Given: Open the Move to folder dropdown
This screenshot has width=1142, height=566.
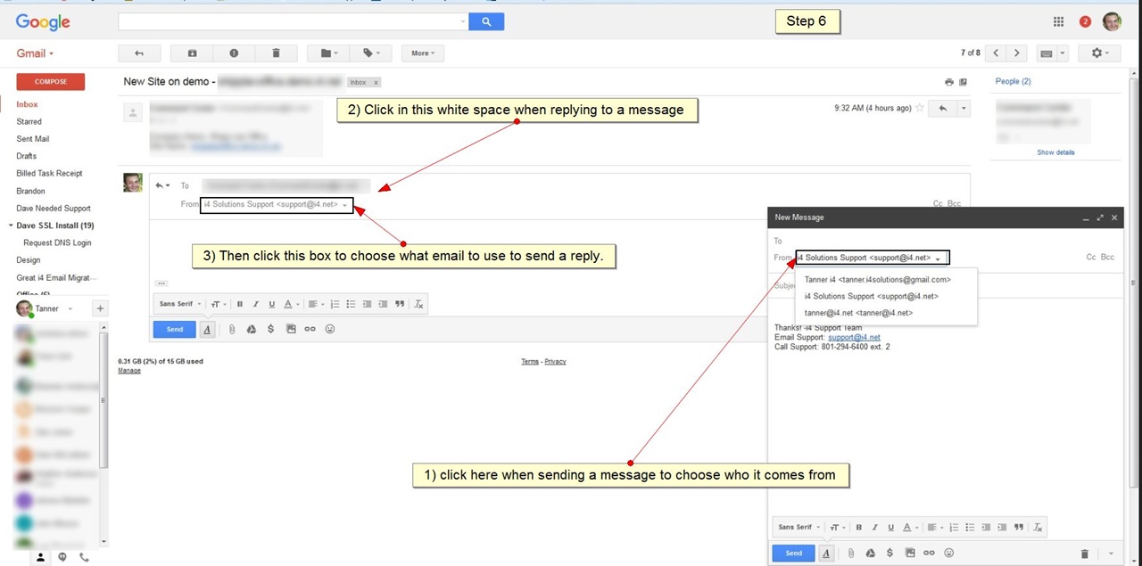Looking at the screenshot, I should [x=328, y=53].
